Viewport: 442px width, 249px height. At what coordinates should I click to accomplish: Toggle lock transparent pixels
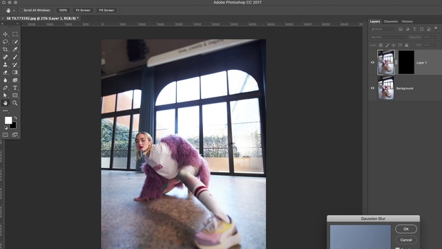coord(381,45)
